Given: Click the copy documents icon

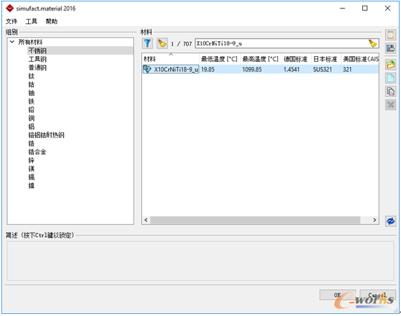Looking at the screenshot, I should pyautogui.click(x=390, y=91).
